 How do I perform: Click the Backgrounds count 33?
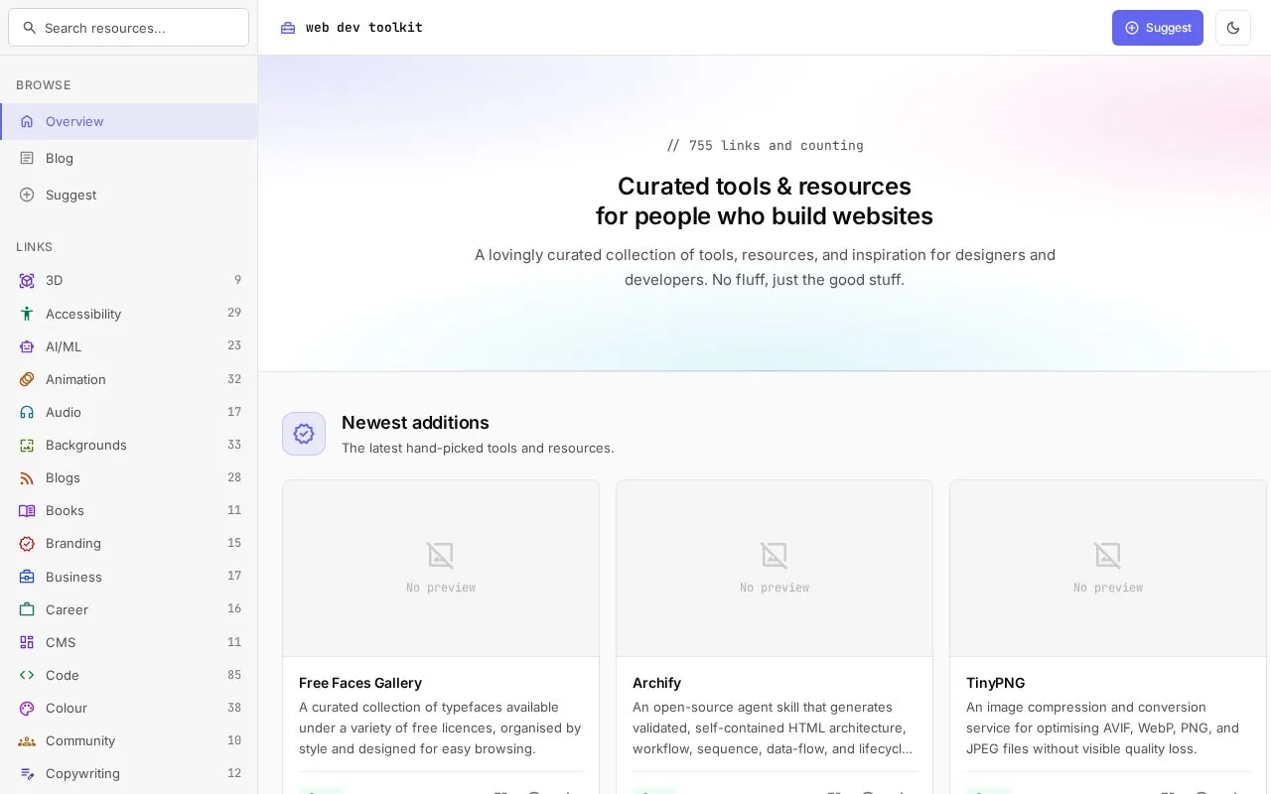234,445
